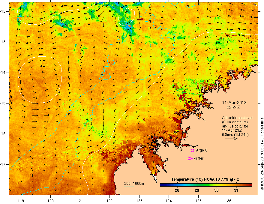The height and width of the screenshot is (204, 264).
Task: Click the latitude axis label -16
Action: click(3, 134)
